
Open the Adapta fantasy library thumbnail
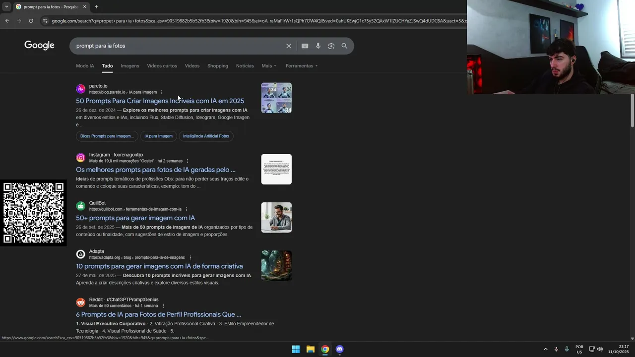click(276, 266)
